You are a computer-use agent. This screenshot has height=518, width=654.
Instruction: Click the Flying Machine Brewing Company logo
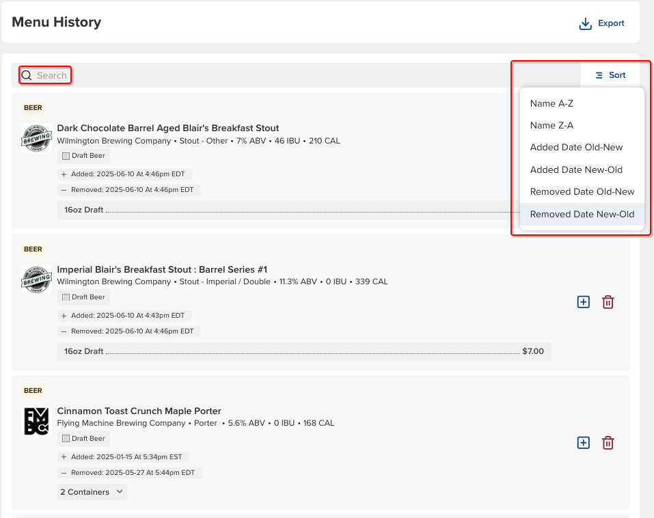pyautogui.click(x=36, y=422)
